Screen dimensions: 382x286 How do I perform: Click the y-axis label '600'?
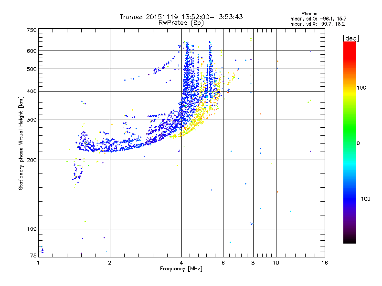[x=32, y=51]
